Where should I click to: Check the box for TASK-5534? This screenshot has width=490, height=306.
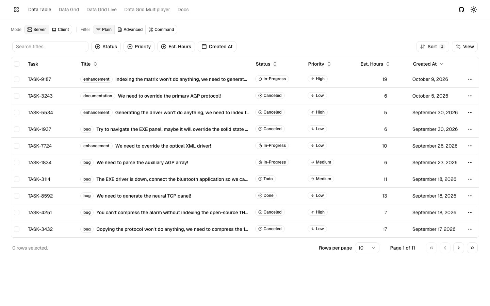[17, 113]
